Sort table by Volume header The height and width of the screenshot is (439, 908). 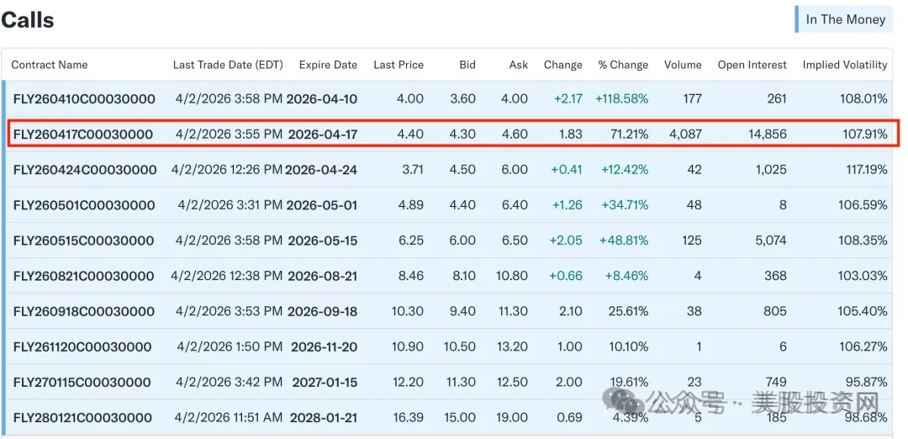[683, 65]
